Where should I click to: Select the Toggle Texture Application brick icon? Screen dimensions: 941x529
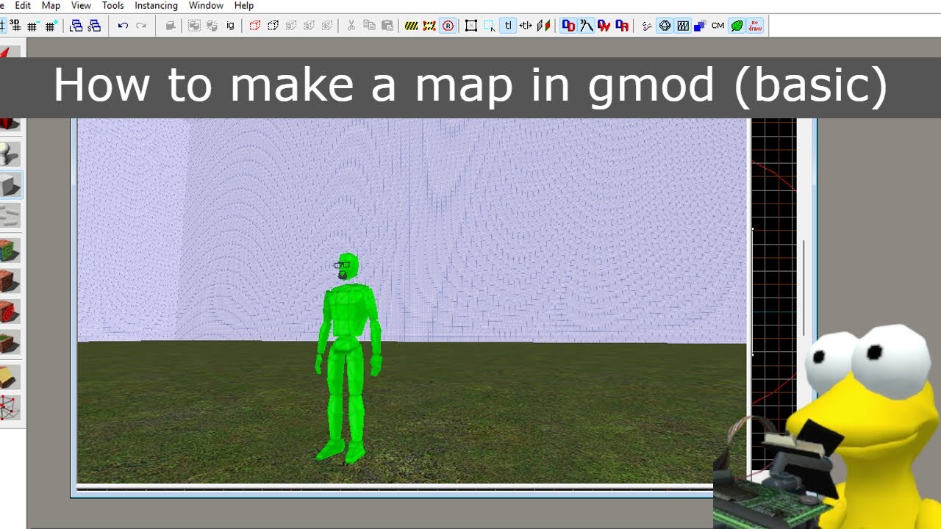pyautogui.click(x=10, y=250)
